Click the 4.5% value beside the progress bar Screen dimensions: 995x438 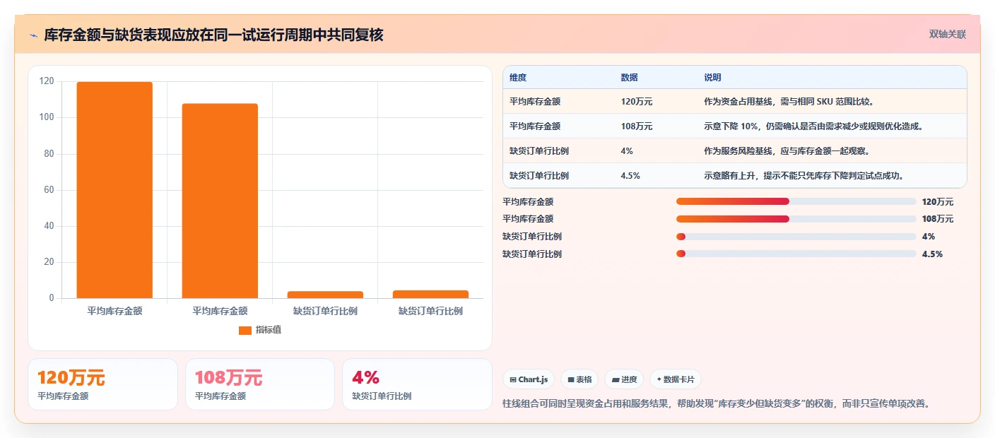tap(932, 254)
